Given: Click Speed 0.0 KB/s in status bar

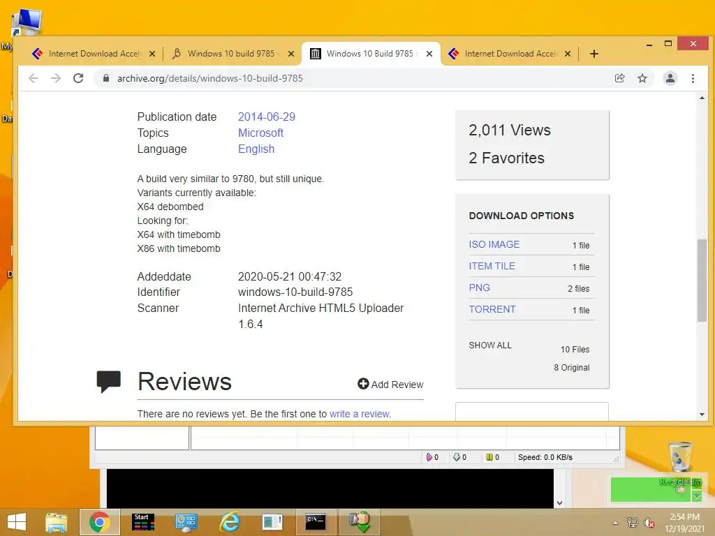Looking at the screenshot, I should coord(545,457).
